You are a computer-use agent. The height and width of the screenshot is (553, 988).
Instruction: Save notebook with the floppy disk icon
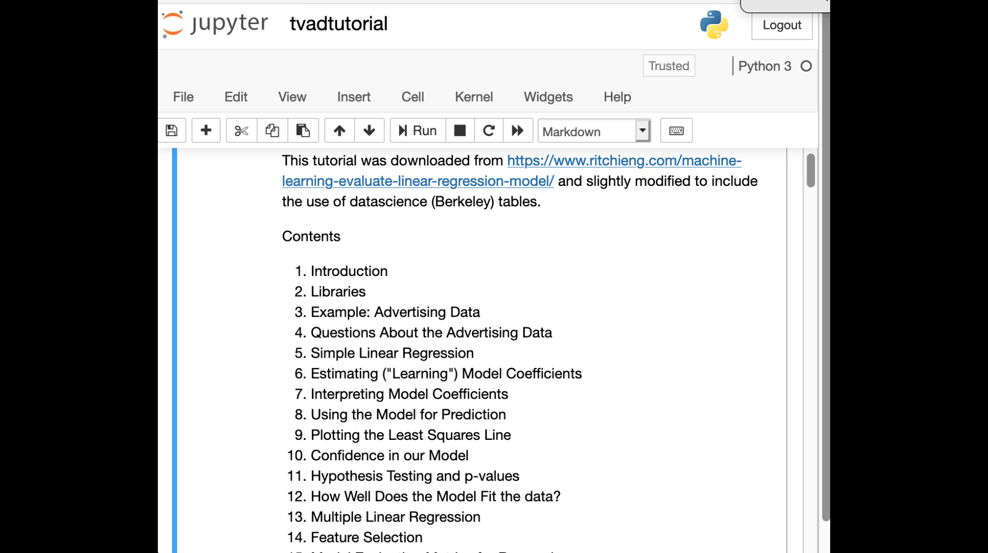tap(171, 130)
